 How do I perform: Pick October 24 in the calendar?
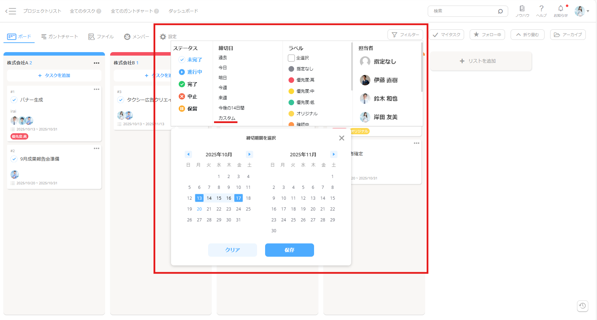(238, 209)
